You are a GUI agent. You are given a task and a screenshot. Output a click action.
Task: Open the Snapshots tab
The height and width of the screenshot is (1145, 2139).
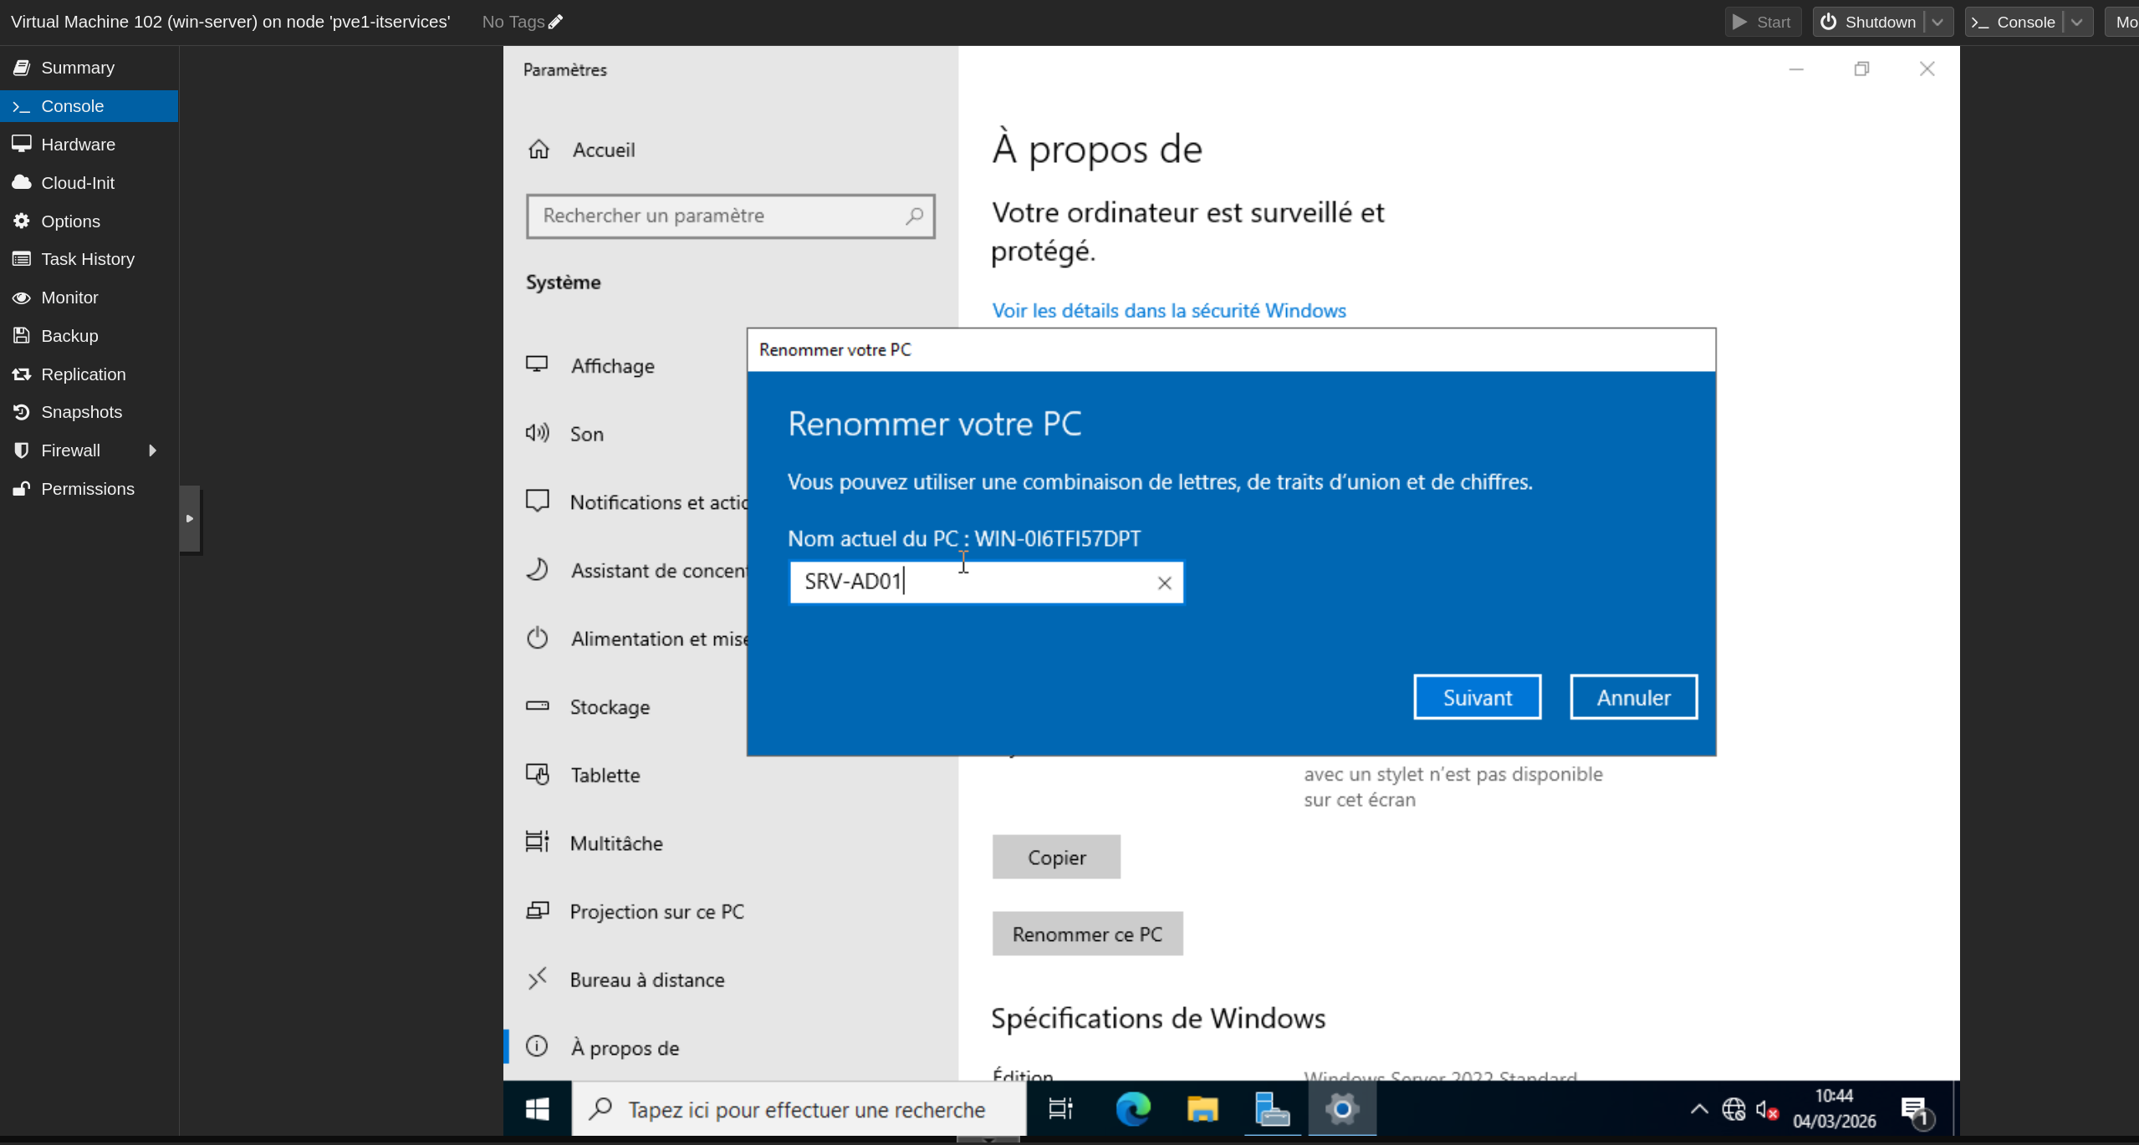pos(81,412)
